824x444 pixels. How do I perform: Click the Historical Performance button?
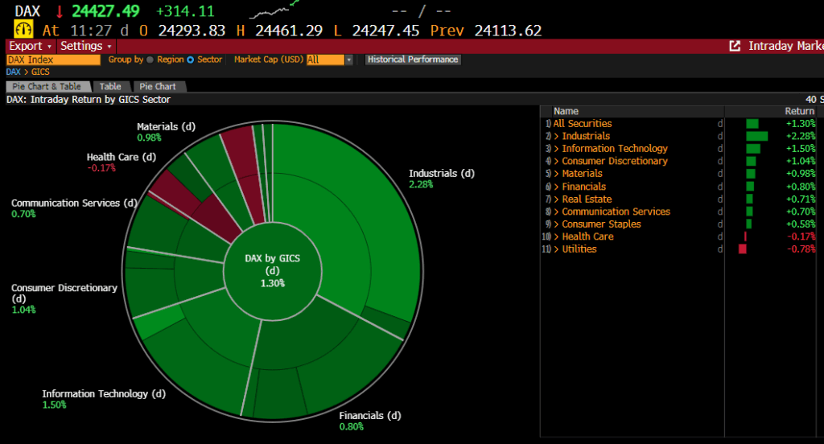(x=413, y=60)
